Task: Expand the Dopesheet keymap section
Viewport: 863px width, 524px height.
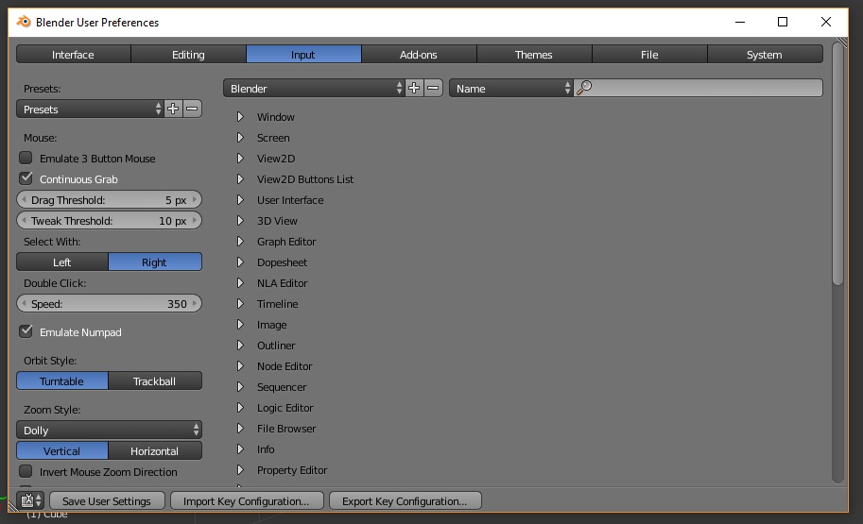Action: pos(240,262)
